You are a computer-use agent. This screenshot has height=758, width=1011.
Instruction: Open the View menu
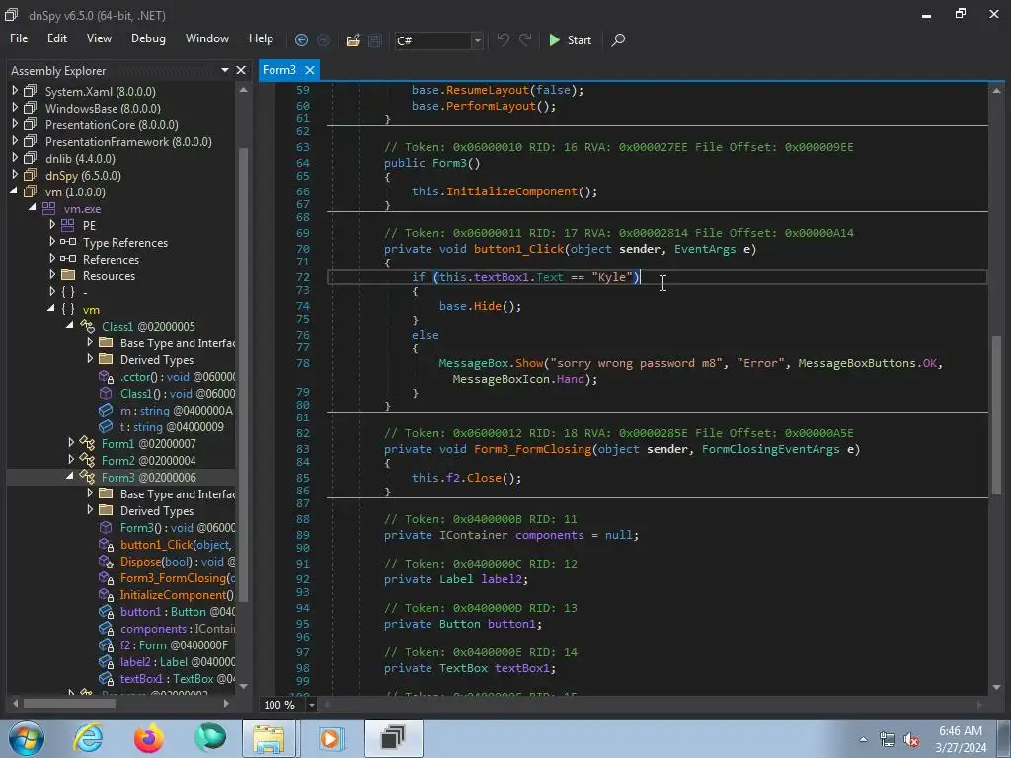pyautogui.click(x=99, y=38)
